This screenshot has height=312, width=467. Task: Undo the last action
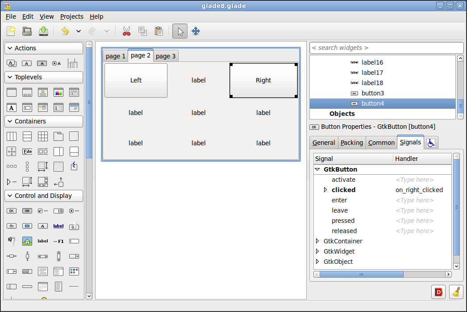65,31
